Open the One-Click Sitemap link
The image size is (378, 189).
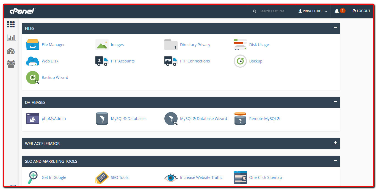pyautogui.click(x=266, y=177)
